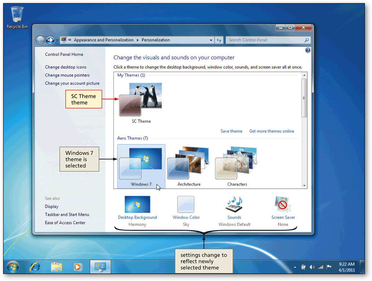Open the Display link

click(x=52, y=206)
